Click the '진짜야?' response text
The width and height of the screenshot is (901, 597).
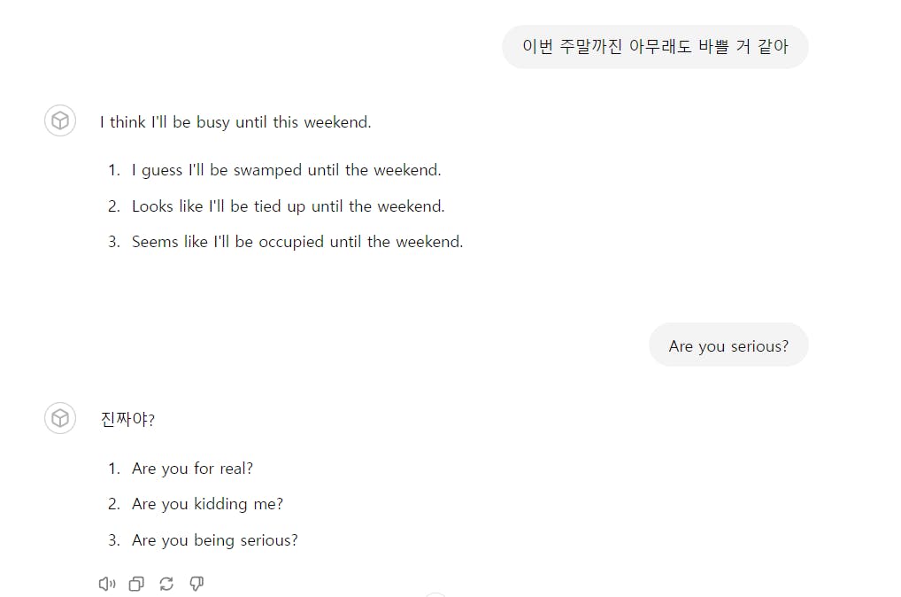(x=128, y=420)
